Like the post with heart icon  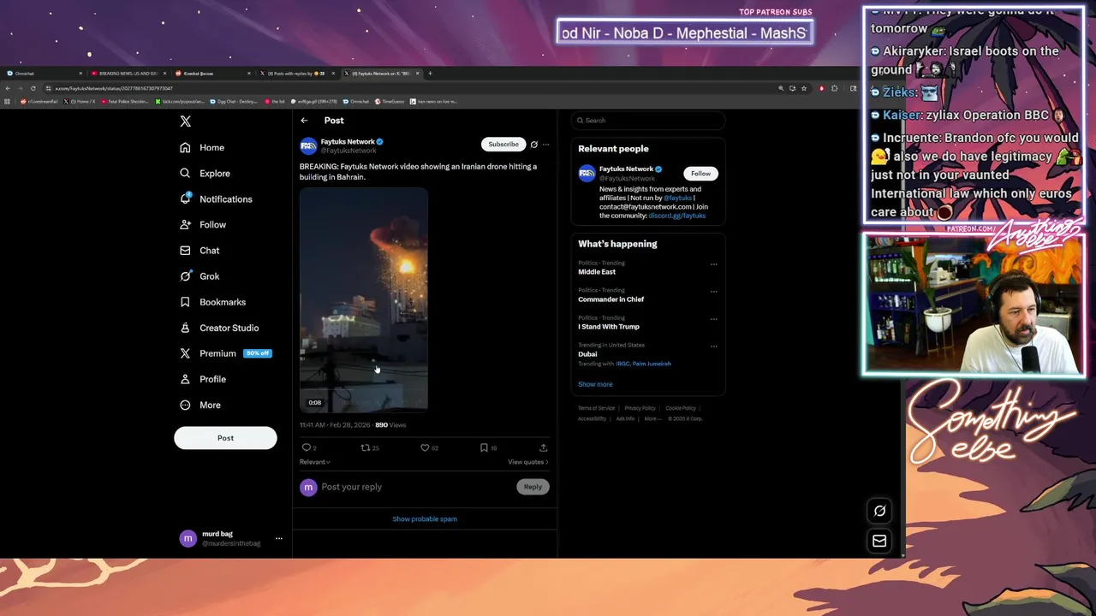pyautogui.click(x=425, y=447)
